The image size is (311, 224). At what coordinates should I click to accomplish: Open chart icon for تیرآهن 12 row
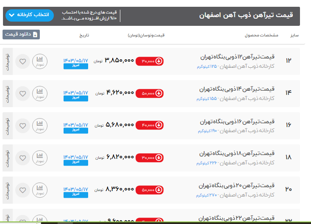tap(40, 61)
